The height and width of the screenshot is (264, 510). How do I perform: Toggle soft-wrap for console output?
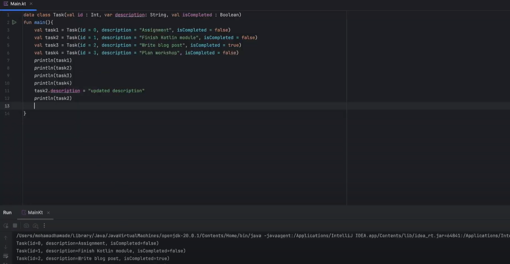click(x=6, y=256)
